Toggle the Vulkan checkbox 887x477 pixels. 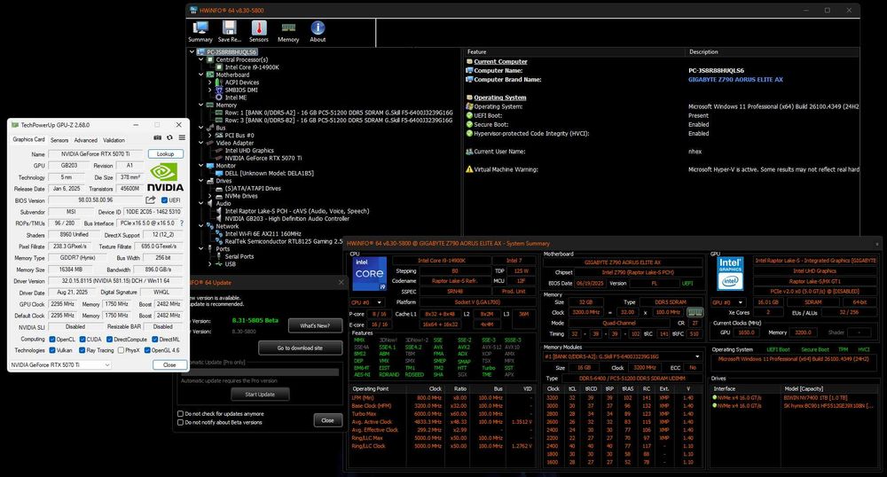(x=52, y=350)
